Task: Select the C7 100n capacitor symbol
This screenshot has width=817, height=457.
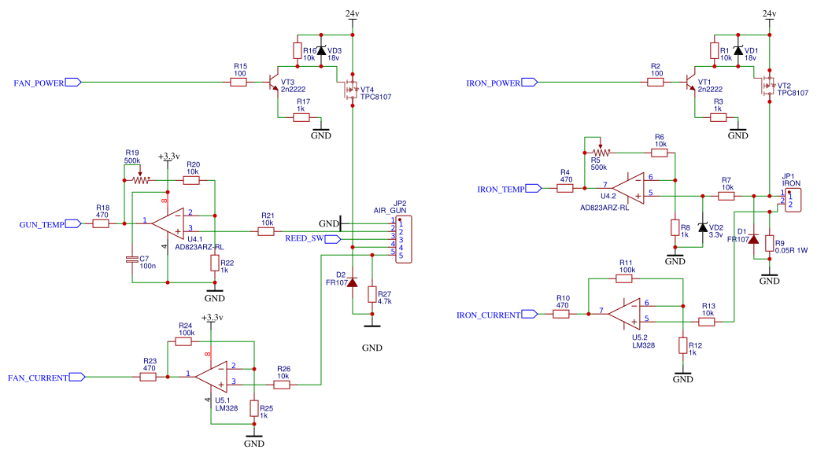Action: pyautogui.click(x=130, y=260)
